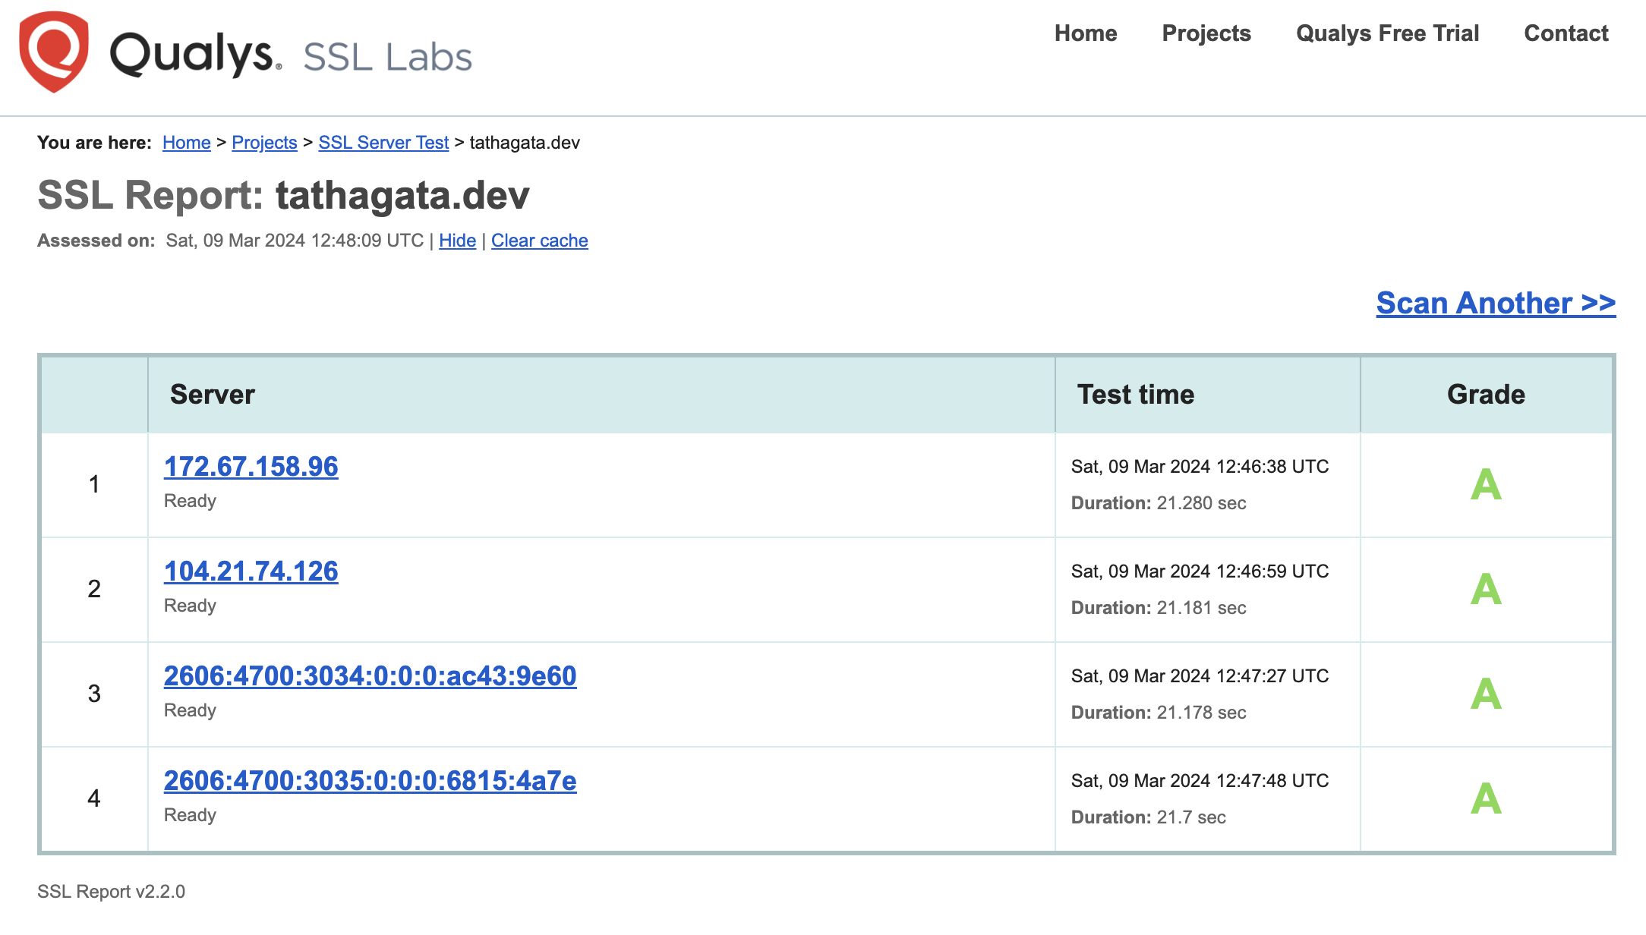
Task: Select Qualys Free Trial in navigation
Action: [1389, 33]
